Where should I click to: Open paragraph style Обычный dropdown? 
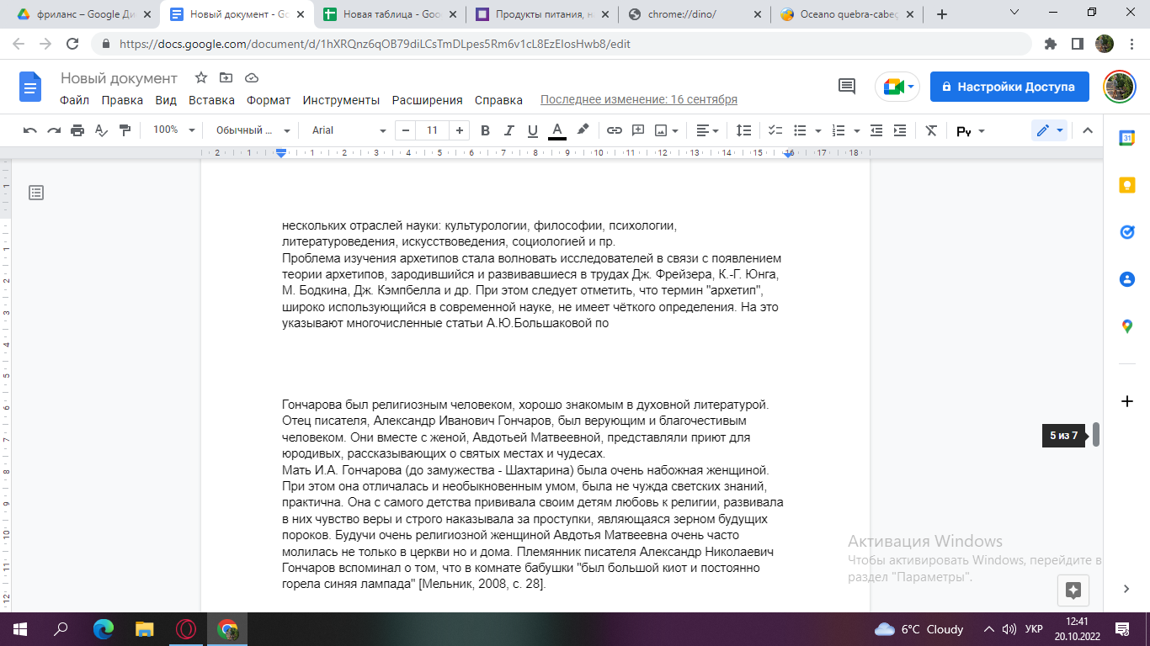coord(253,130)
